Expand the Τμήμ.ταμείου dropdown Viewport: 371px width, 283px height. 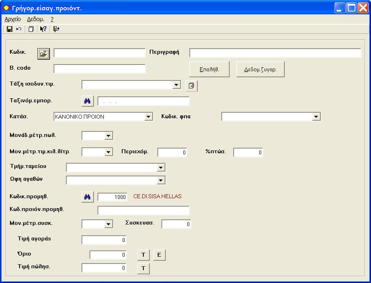161,168
